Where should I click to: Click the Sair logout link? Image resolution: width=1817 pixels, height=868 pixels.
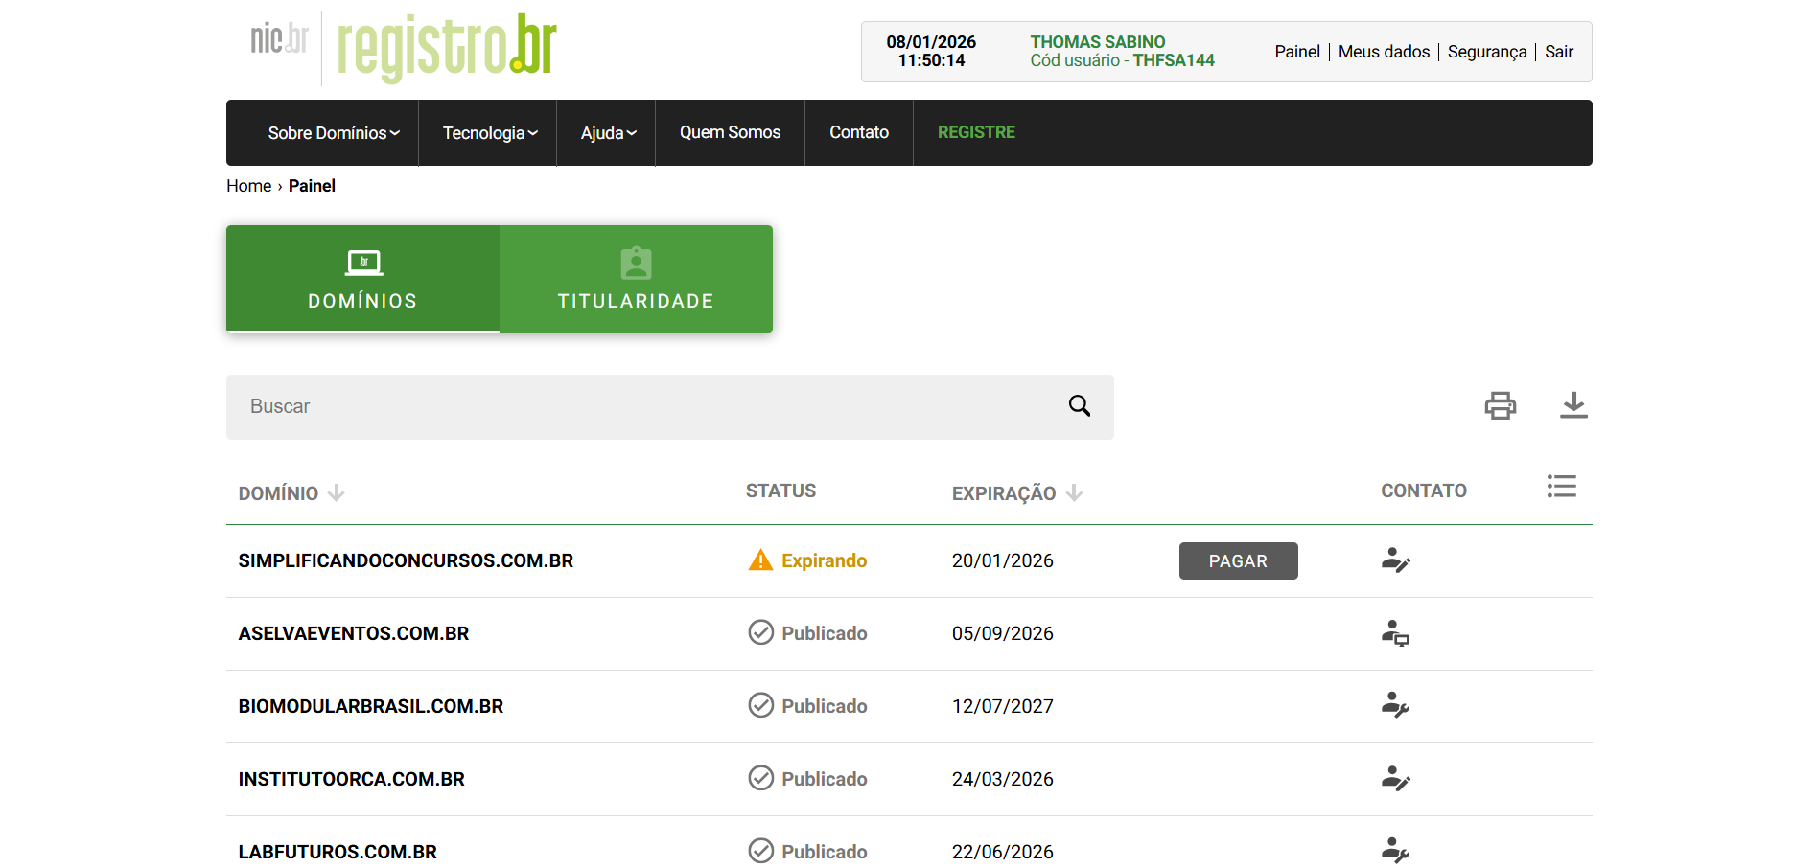point(1558,52)
